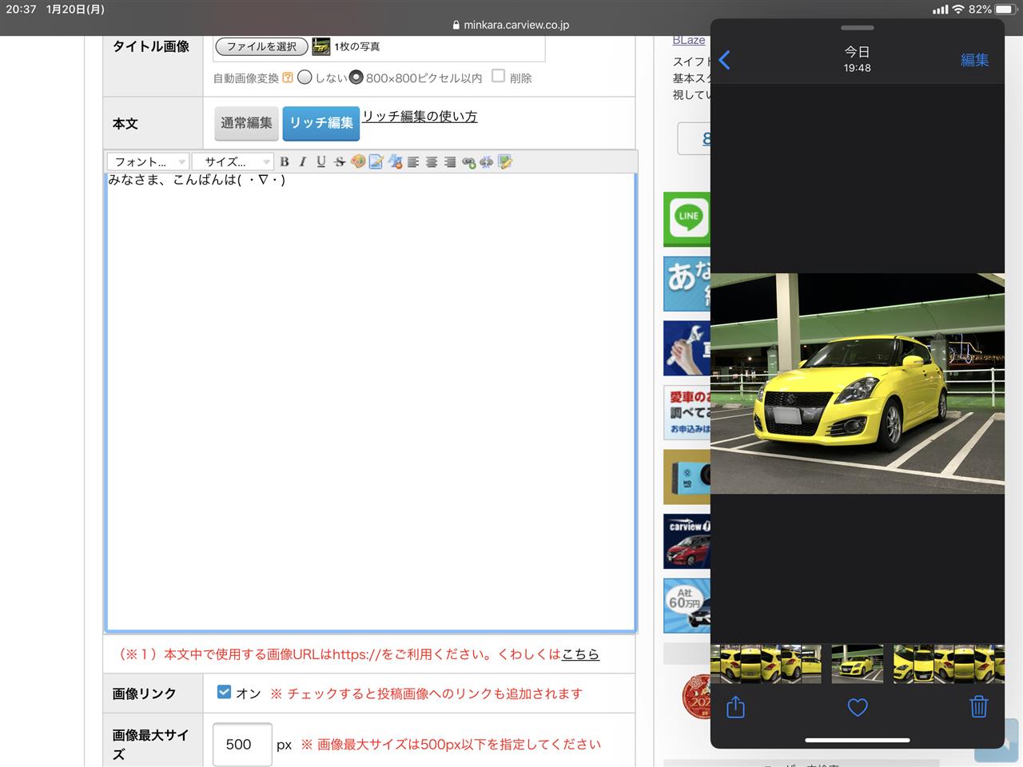Switch to 通常編集 mode
Viewport: 1023px width, 767px height.
(246, 123)
